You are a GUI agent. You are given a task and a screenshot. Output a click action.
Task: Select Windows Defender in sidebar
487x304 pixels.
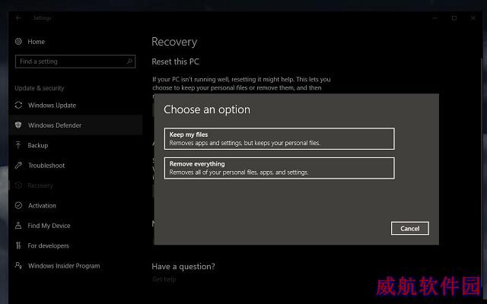(x=75, y=125)
